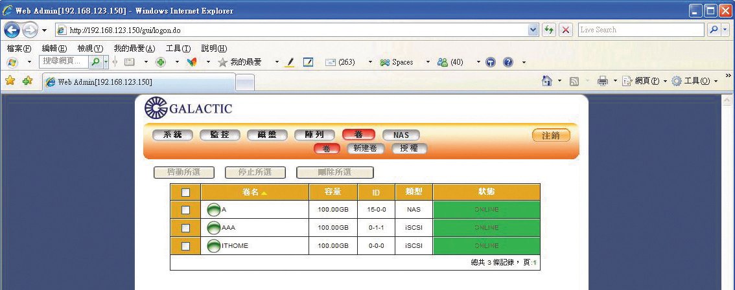Click inside the Live Search input box
Image resolution: width=735 pixels, height=290 pixels.
tap(640, 30)
